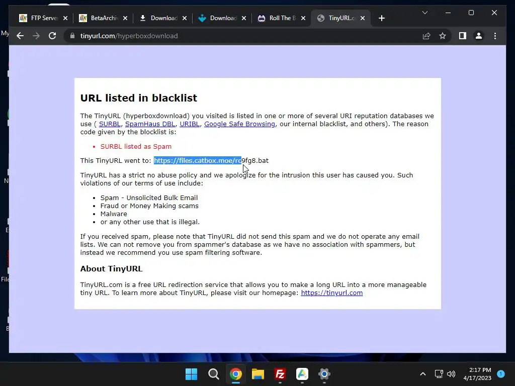Open the SpamHaus DBL link
Viewport: 515px width, 386px height.
click(x=150, y=124)
